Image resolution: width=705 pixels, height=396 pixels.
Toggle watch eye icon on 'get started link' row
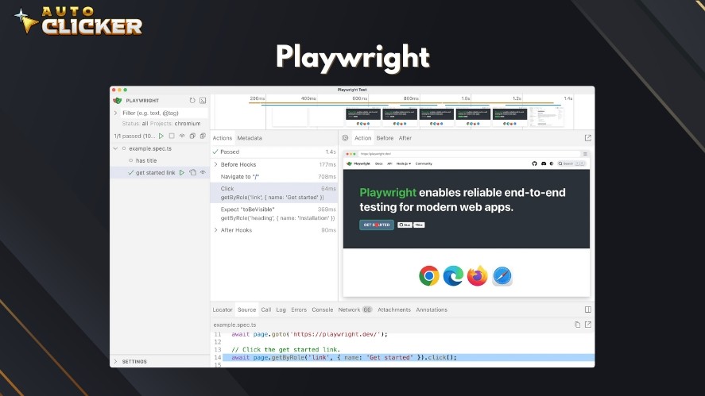click(x=203, y=172)
